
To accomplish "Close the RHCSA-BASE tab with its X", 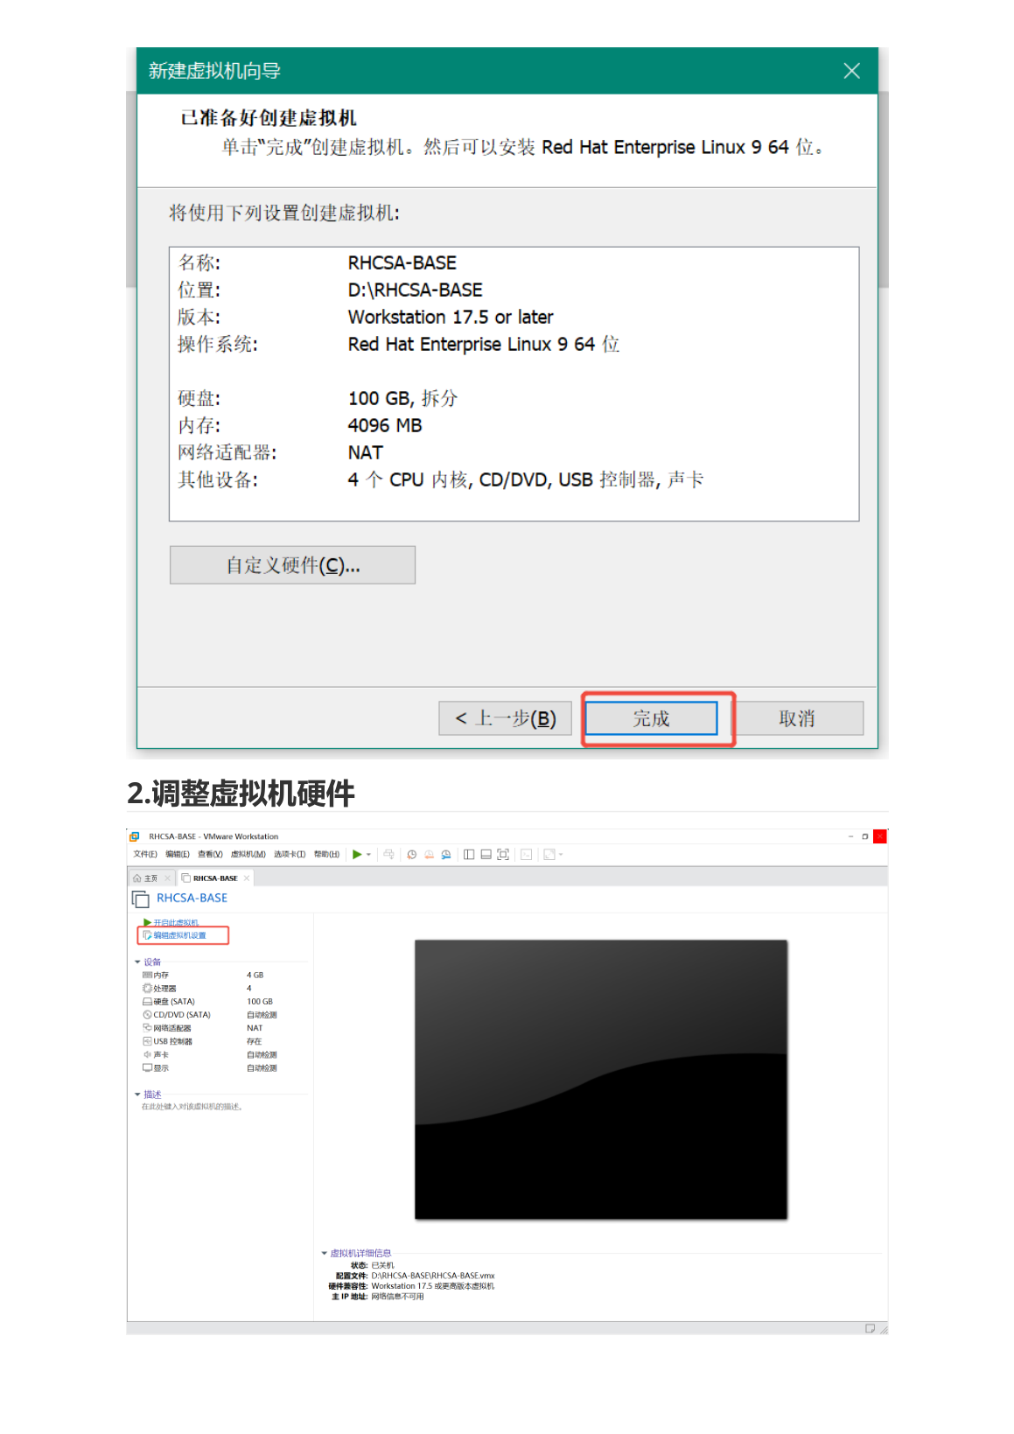I will (247, 878).
